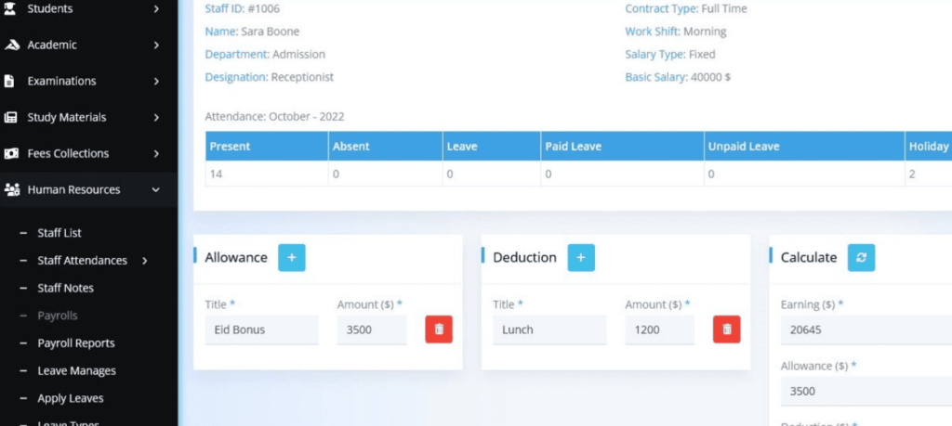The width and height of the screenshot is (952, 426).
Task: Click the Calculate section heading
Action: [809, 257]
